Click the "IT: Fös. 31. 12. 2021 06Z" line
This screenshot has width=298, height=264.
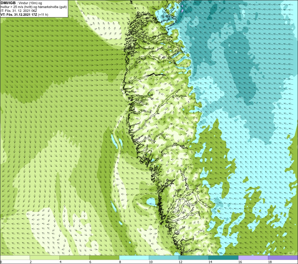19,11
